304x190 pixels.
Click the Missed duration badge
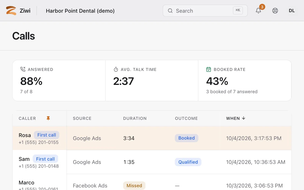134,186
